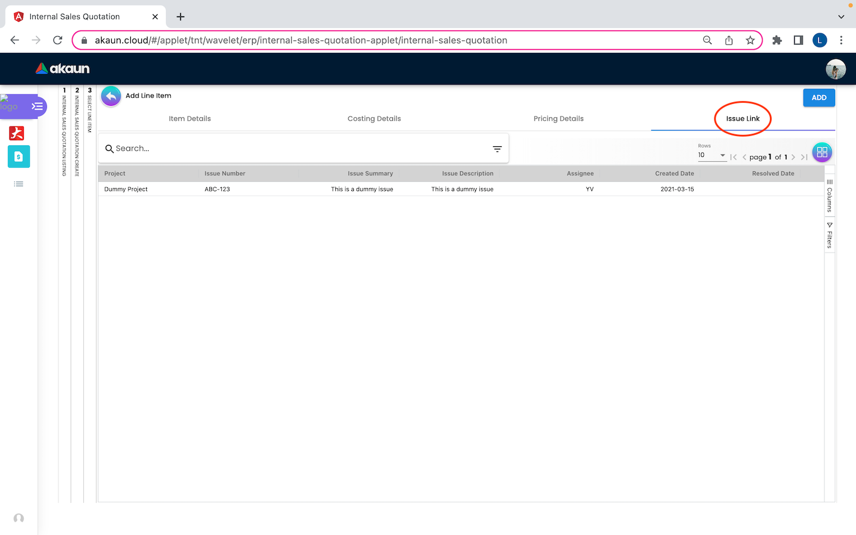Screen dimensions: 856x535
Task: Switch to the Item Details tab
Action: (190, 119)
